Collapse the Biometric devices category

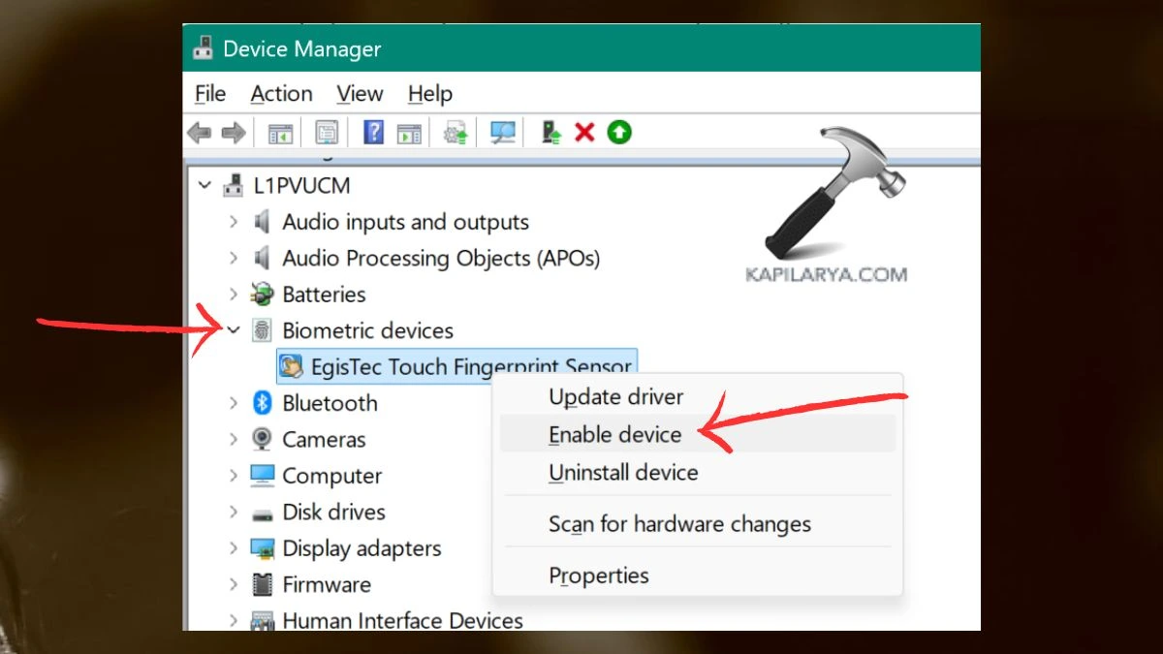coord(234,330)
